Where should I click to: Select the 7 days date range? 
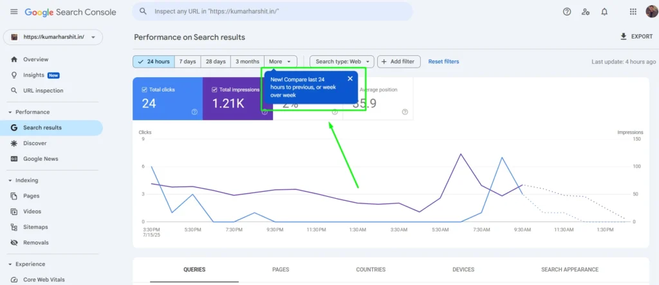[x=187, y=61]
